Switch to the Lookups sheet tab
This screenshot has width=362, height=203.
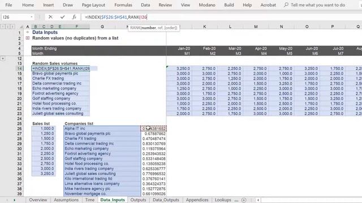(x=223, y=200)
